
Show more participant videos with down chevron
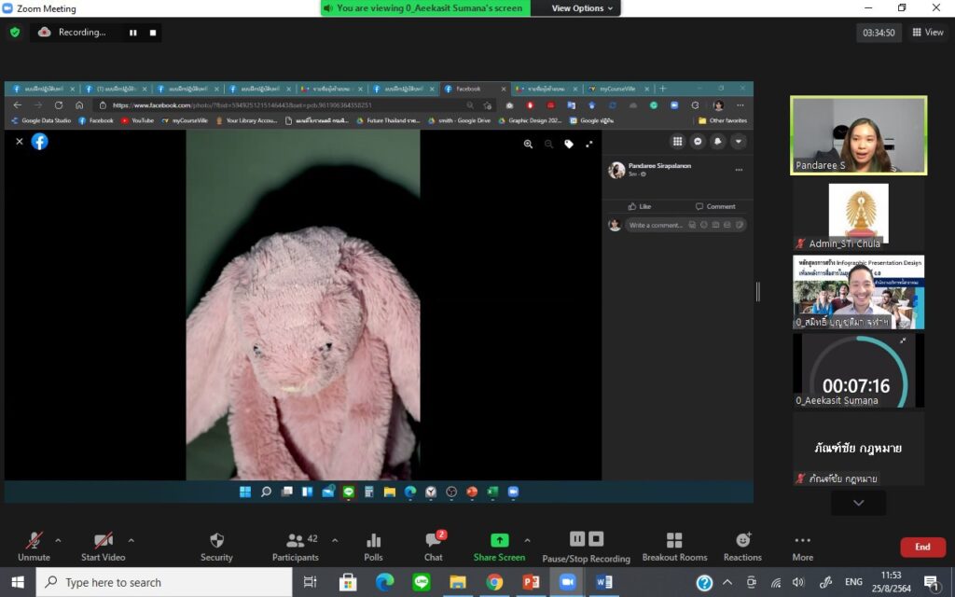click(x=859, y=503)
